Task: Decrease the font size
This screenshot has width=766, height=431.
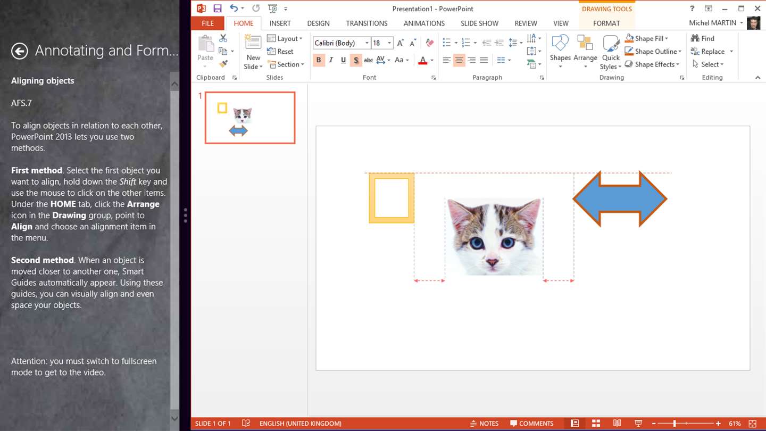Action: (413, 43)
